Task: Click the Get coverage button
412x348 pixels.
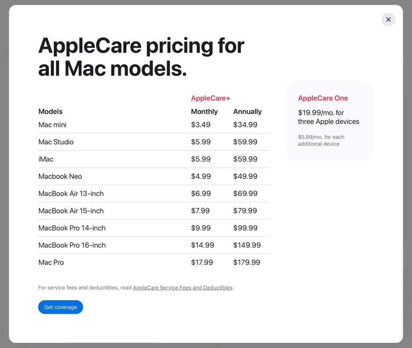Action: point(60,307)
